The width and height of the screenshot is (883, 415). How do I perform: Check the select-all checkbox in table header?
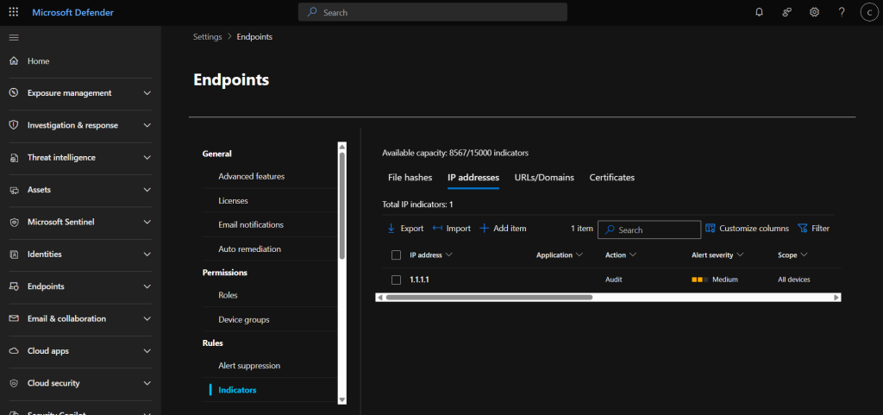[396, 255]
